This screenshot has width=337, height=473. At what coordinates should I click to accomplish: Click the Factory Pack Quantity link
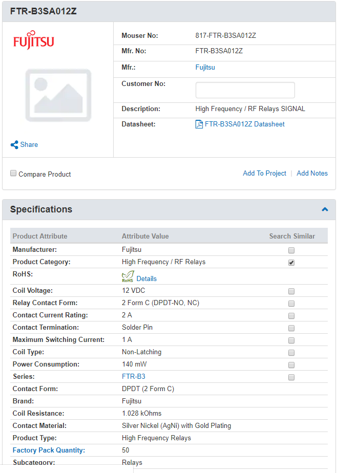(x=49, y=450)
